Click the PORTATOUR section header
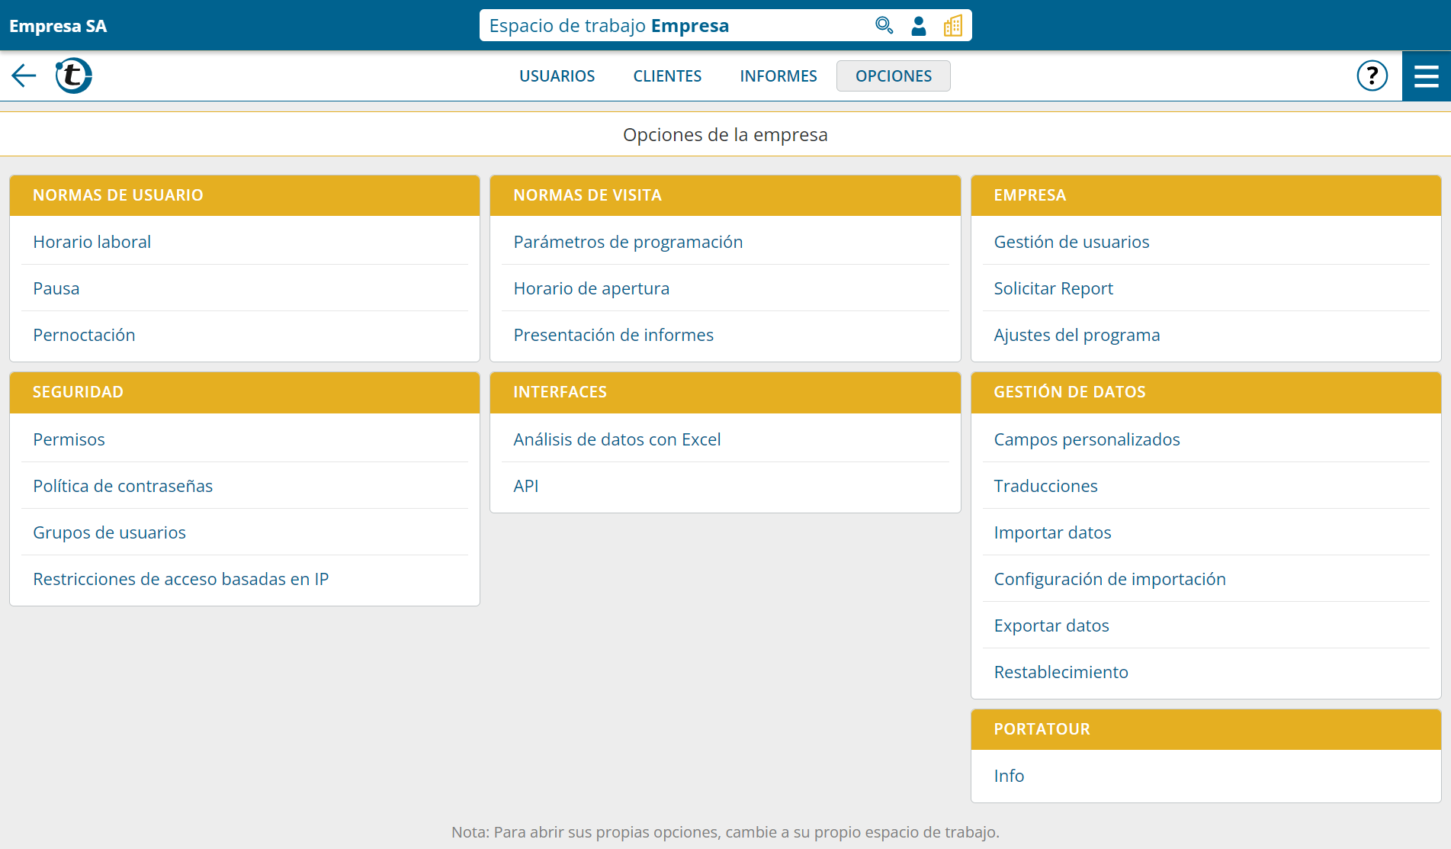Viewport: 1451px width, 849px height. click(1205, 729)
